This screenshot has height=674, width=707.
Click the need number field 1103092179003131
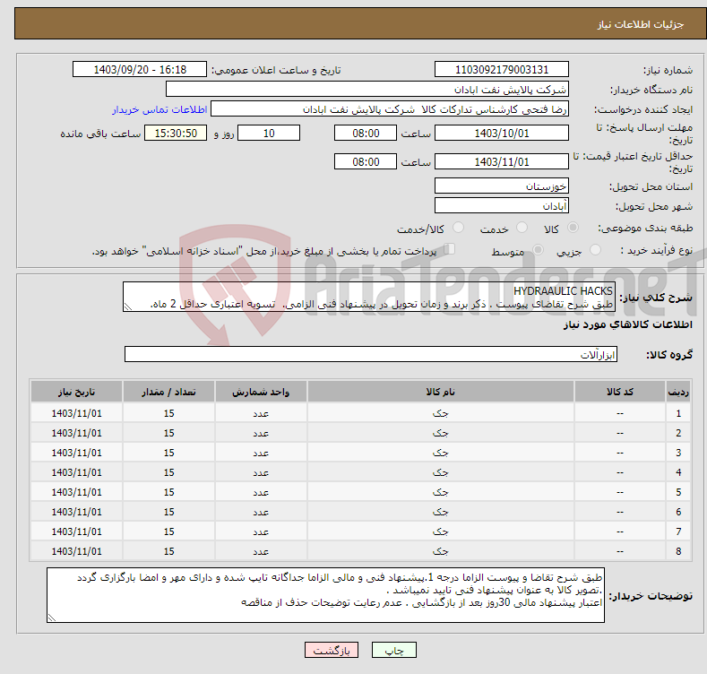pyautogui.click(x=502, y=70)
